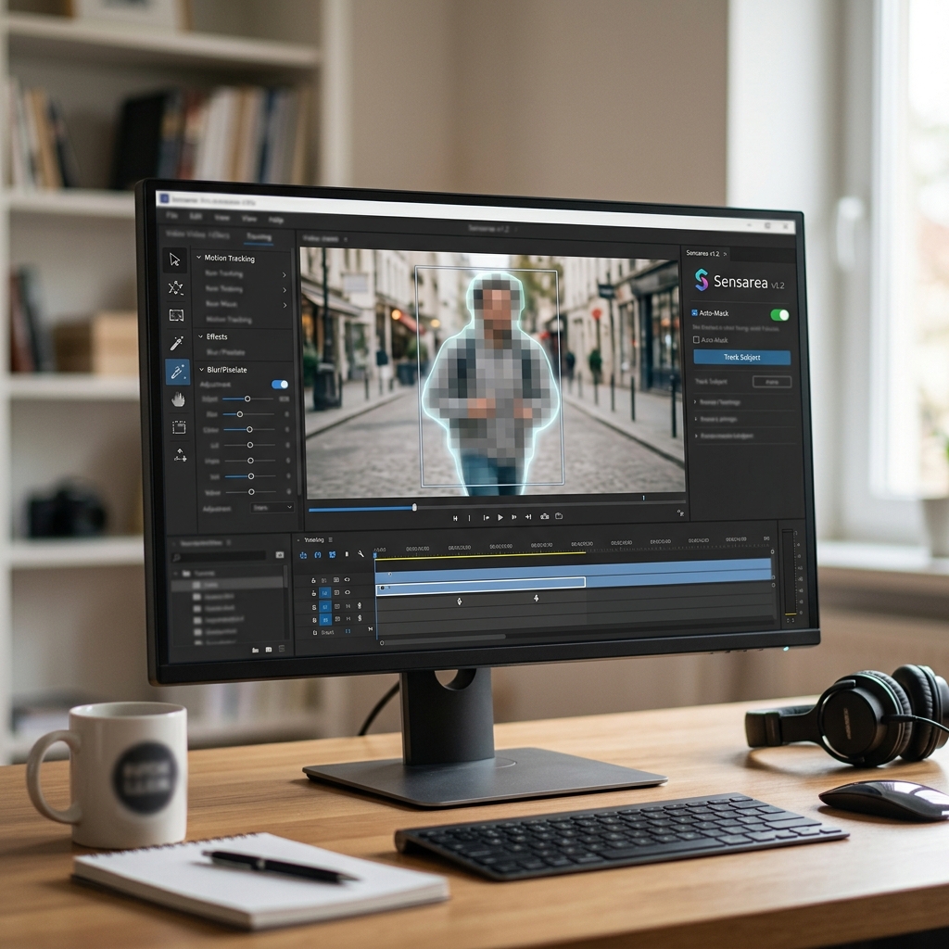
Task: Open the third sub-row arrow under Motion Tracking
Action: (285, 305)
